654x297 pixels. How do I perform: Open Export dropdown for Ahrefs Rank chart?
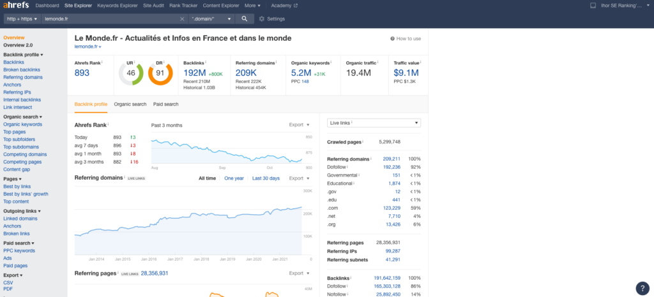click(300, 125)
